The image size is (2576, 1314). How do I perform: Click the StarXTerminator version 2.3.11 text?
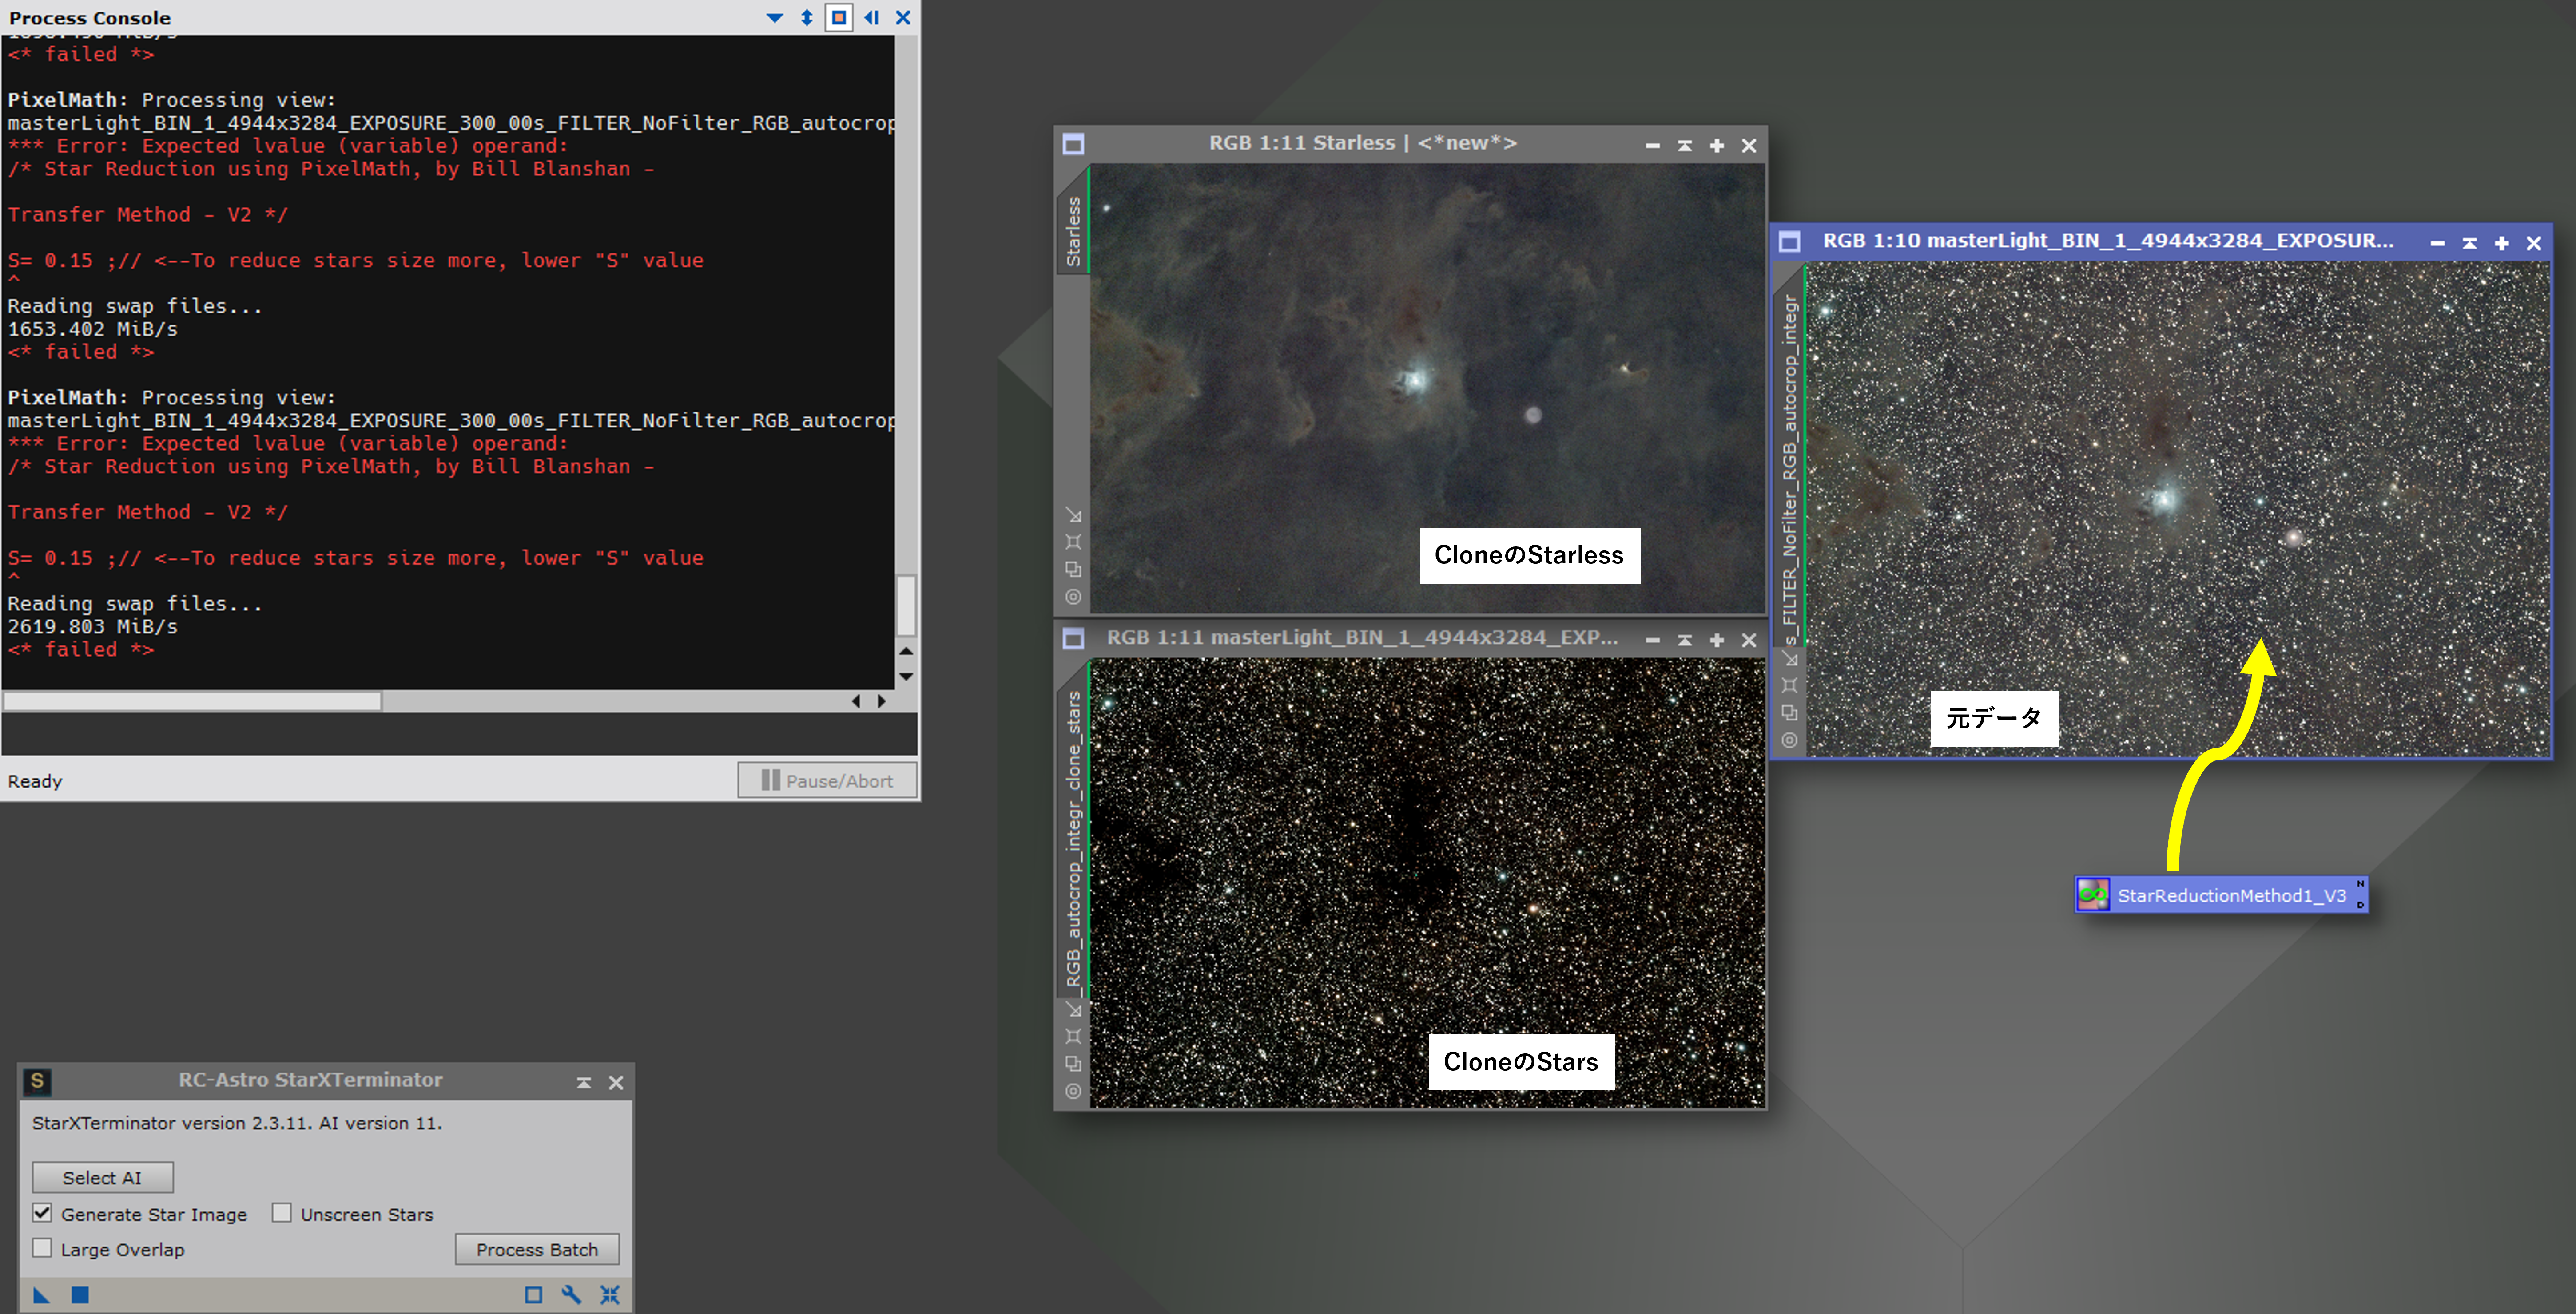click(237, 1123)
